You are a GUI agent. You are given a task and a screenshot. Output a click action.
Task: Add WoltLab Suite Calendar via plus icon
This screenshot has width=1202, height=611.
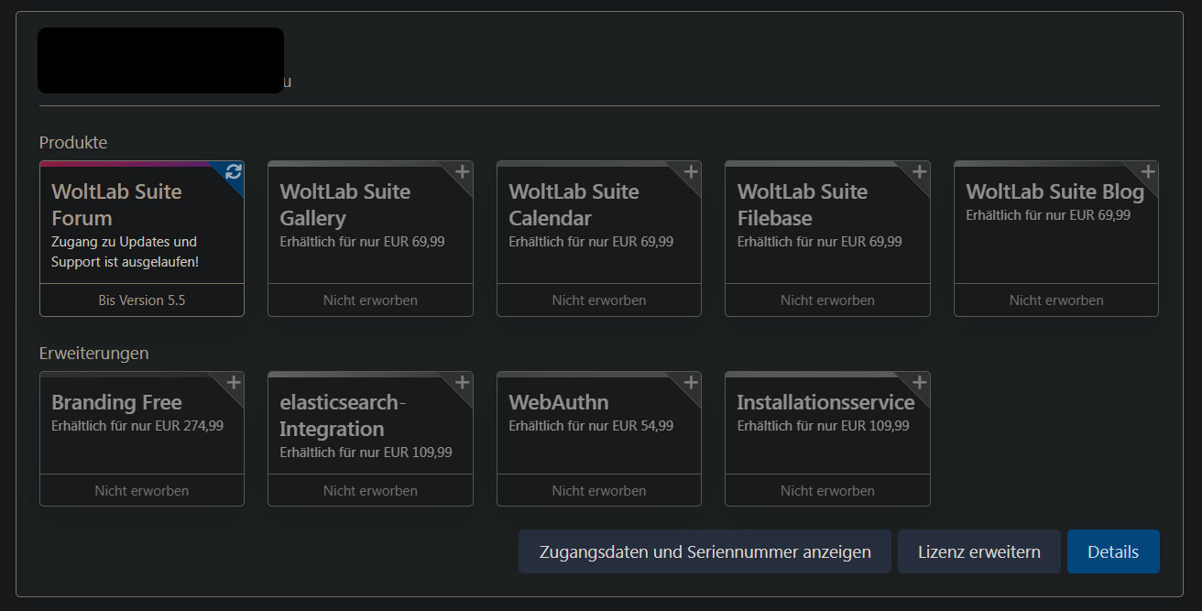[x=691, y=171]
